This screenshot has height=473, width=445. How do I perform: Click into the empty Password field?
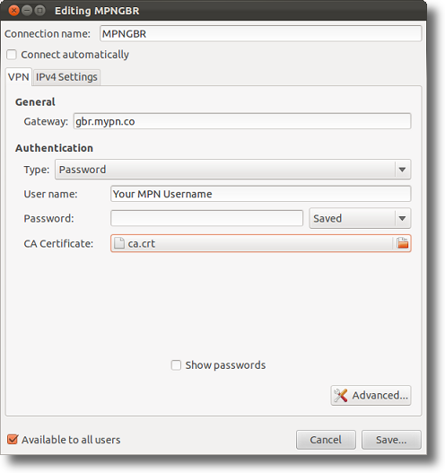tap(207, 218)
